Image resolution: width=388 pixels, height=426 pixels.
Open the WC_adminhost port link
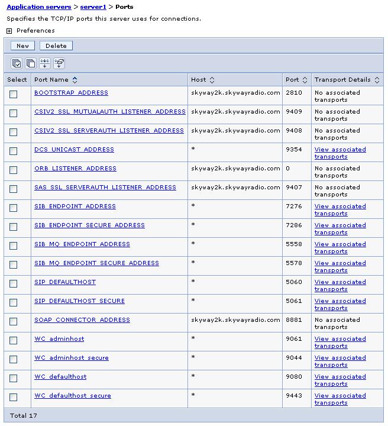click(x=59, y=339)
